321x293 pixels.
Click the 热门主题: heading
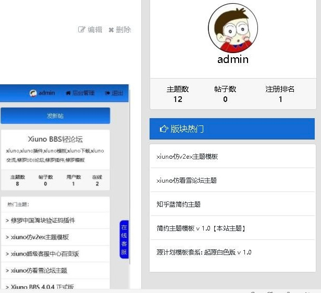pyautogui.click(x=18, y=204)
